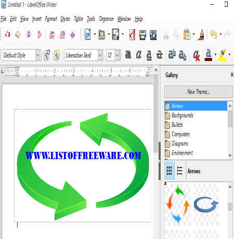Click the Print icon
234x239 pixels.
(x=142, y=35)
